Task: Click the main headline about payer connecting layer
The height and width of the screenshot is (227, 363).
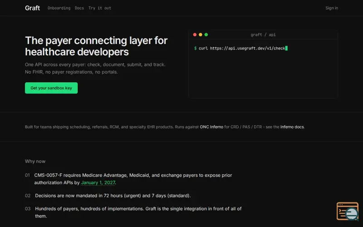Action: (x=96, y=46)
